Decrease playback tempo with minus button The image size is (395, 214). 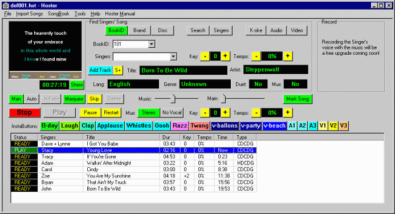coord(256,113)
